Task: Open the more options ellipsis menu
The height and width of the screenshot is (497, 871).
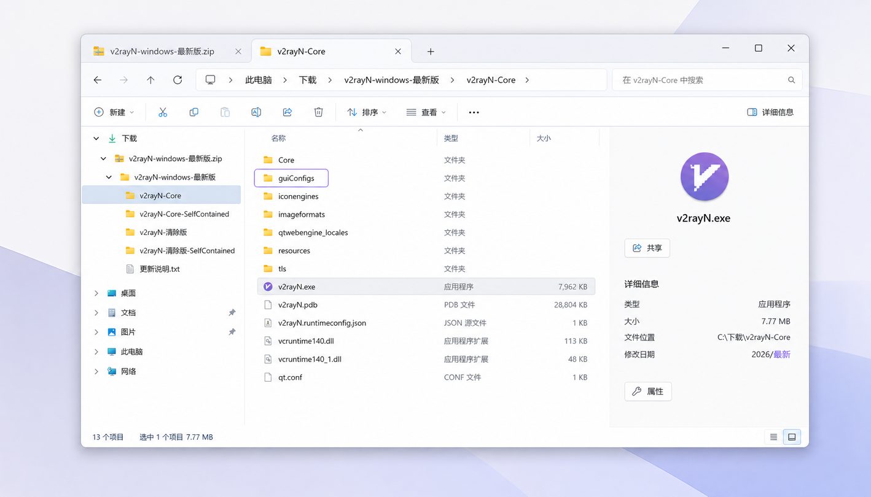Action: point(474,112)
